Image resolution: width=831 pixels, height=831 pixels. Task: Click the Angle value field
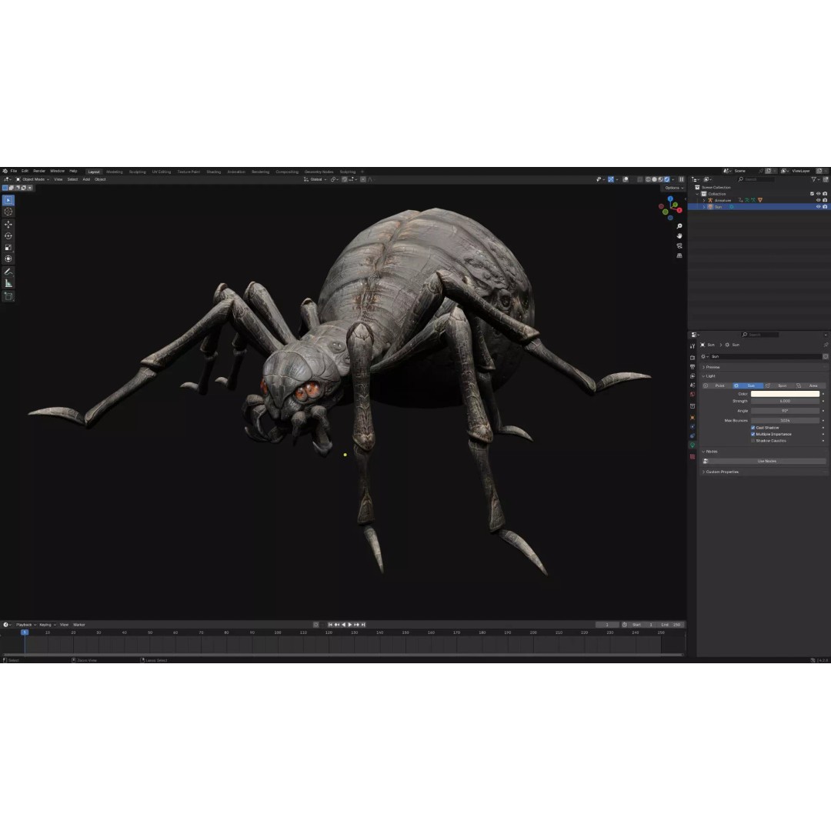pos(785,411)
